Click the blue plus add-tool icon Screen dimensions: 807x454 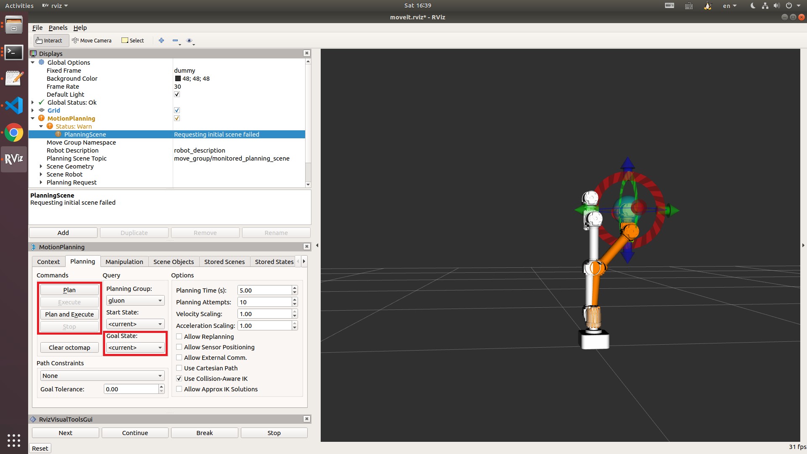[x=161, y=40]
